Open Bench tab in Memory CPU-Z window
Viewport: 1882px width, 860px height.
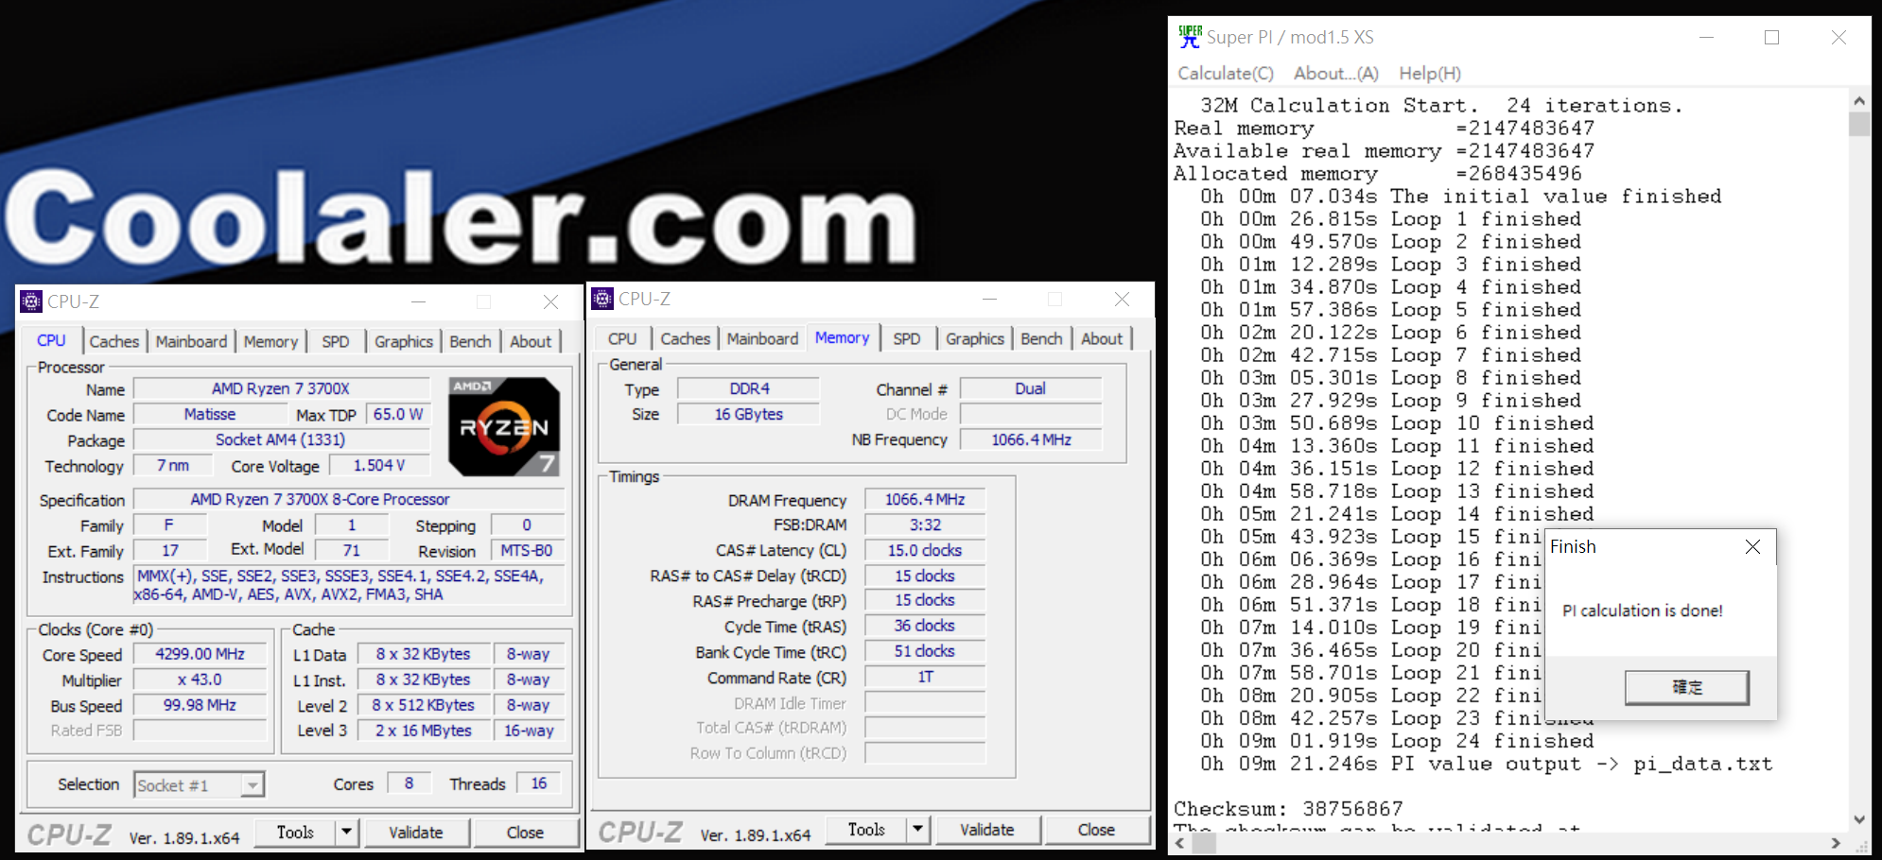(x=1041, y=338)
